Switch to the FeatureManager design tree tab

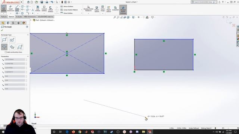[x=3, y=23]
